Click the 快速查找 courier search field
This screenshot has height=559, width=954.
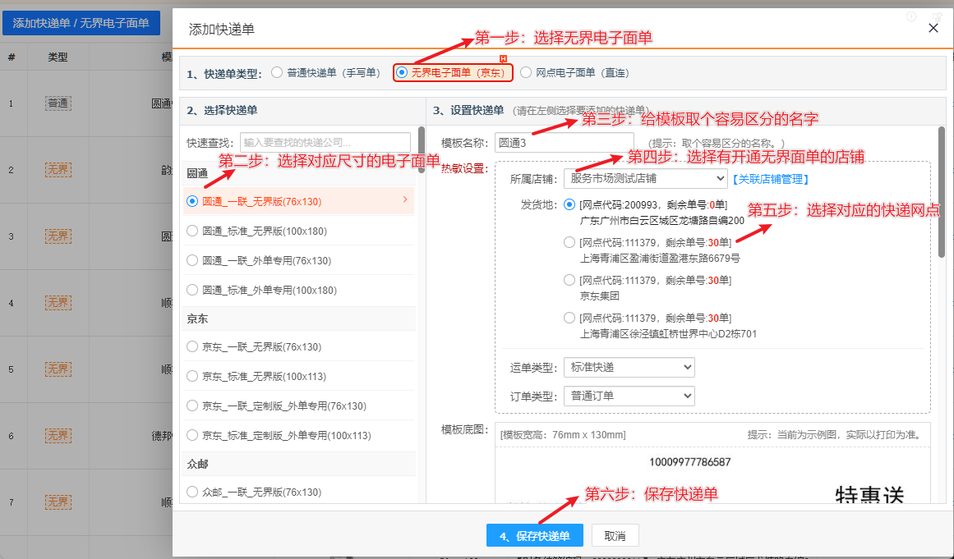pyautogui.click(x=325, y=143)
